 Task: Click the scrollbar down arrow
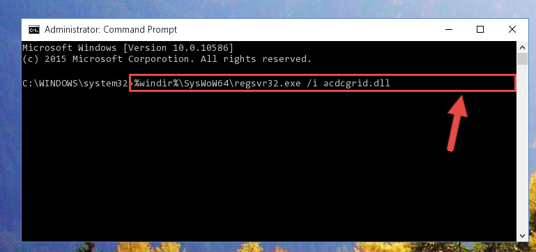pyautogui.click(x=522, y=235)
